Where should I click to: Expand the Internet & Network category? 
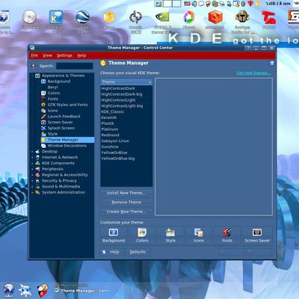click(x=32, y=157)
